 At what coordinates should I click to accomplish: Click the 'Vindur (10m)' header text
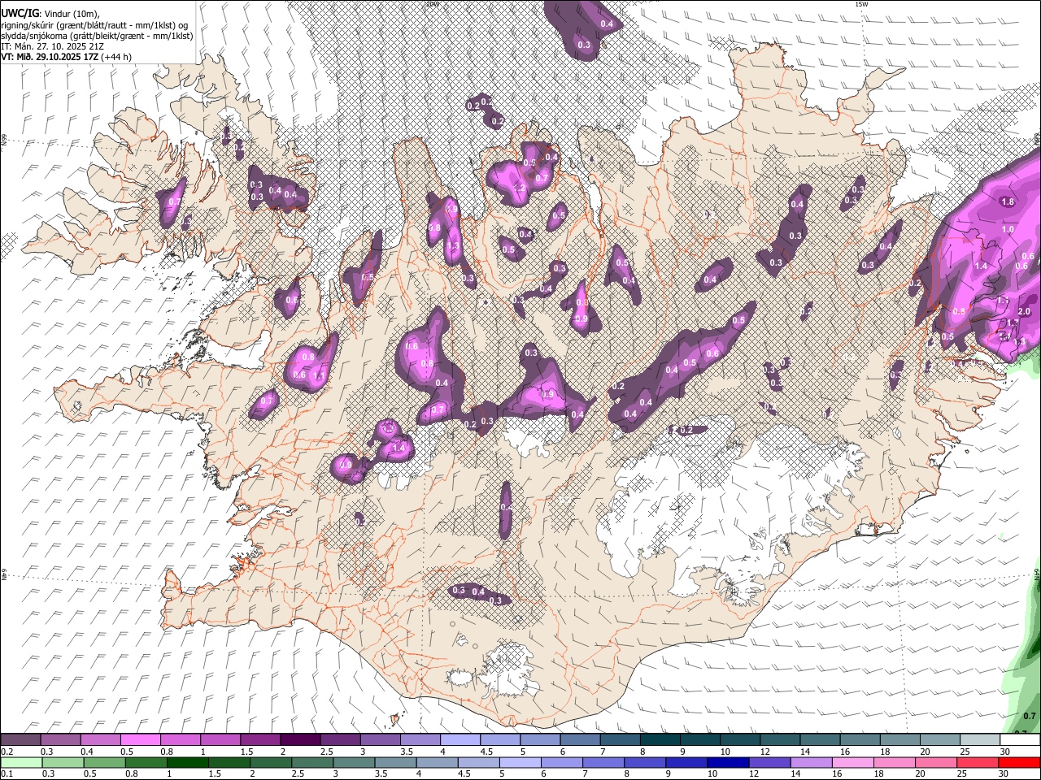[x=72, y=14]
